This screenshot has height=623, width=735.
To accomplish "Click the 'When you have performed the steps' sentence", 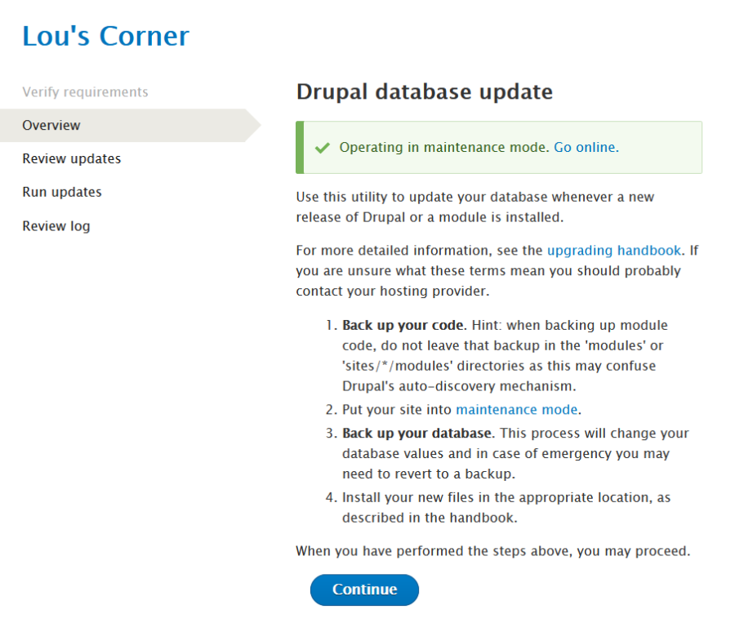I will coord(492,551).
